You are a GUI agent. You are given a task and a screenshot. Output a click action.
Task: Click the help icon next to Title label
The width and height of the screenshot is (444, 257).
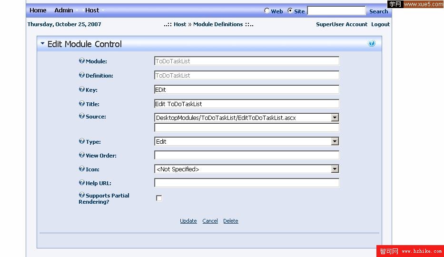(x=81, y=103)
